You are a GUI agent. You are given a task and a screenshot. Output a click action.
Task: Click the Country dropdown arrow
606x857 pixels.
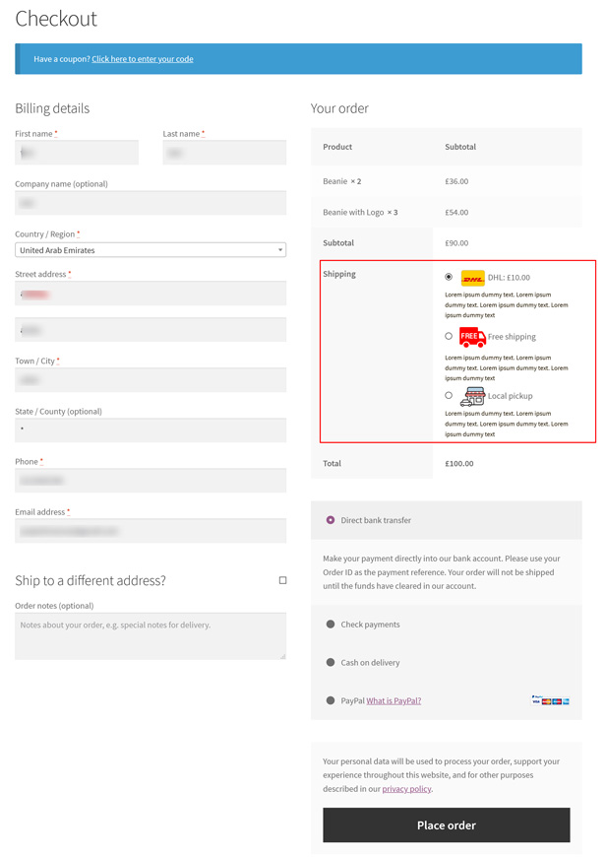280,250
